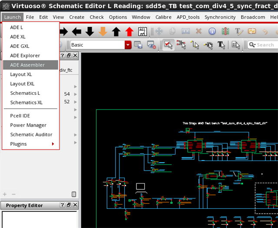Toggle the pin selection filter icon
The width and height of the screenshot is (278, 228).
tap(208, 45)
